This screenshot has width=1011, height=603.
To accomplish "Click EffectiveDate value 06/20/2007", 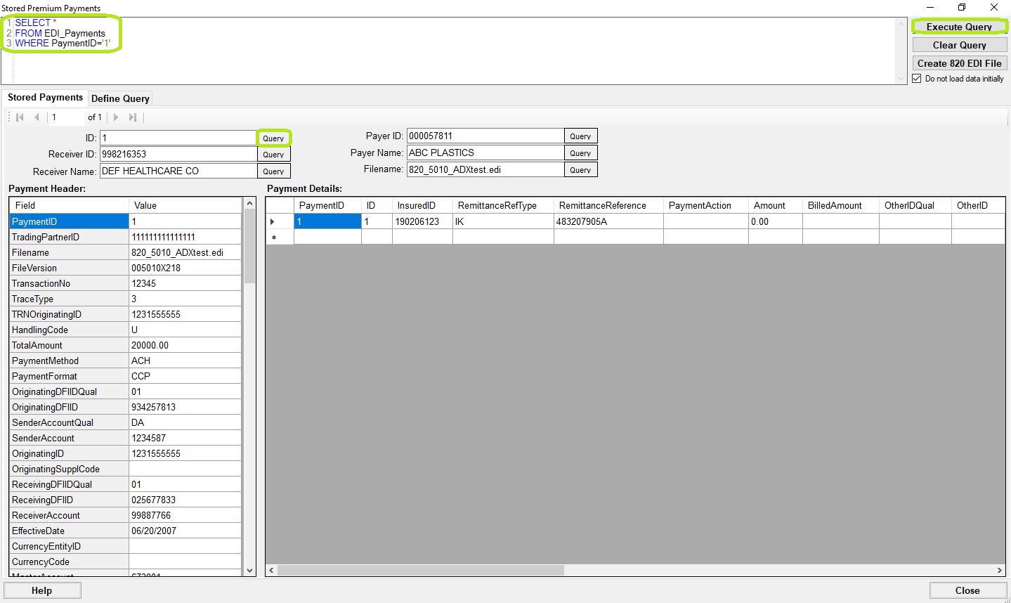I will coord(185,531).
